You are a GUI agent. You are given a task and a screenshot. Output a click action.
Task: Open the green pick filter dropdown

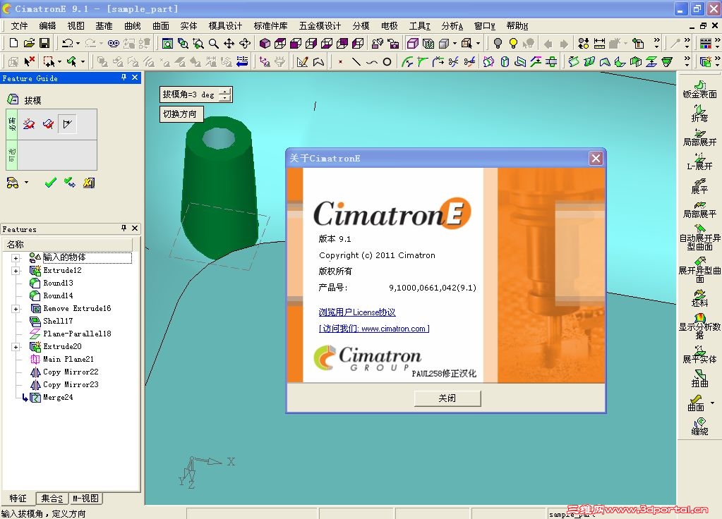coord(83,61)
